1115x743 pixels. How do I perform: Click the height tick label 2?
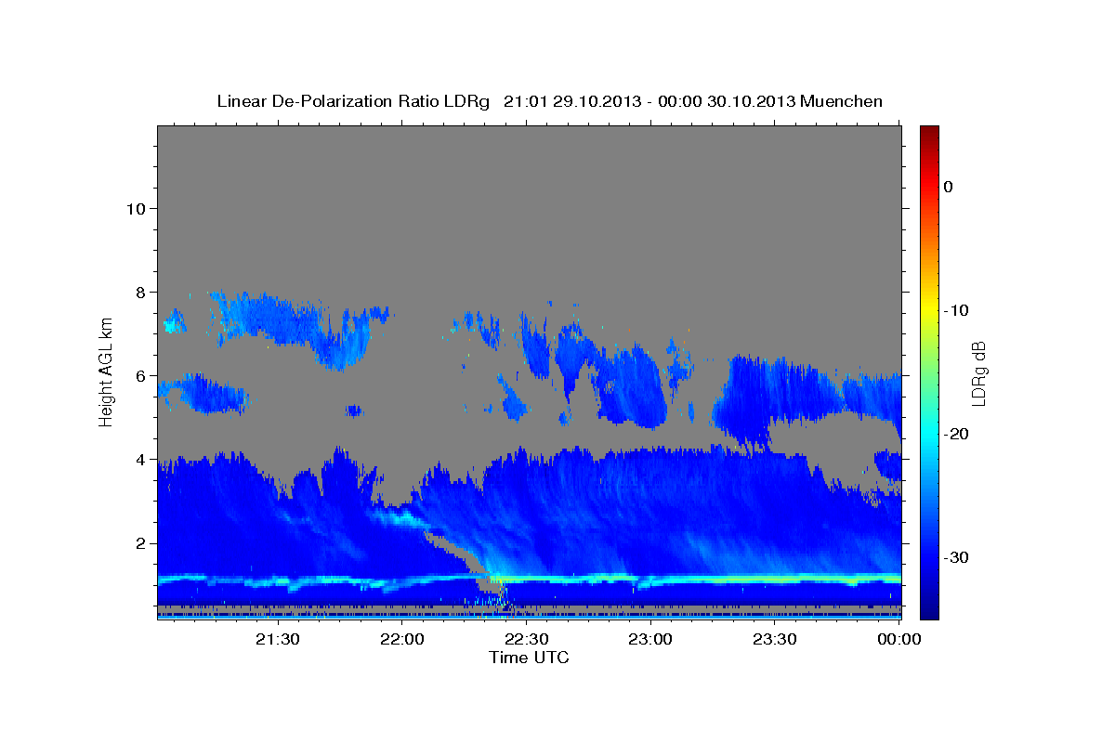point(139,543)
